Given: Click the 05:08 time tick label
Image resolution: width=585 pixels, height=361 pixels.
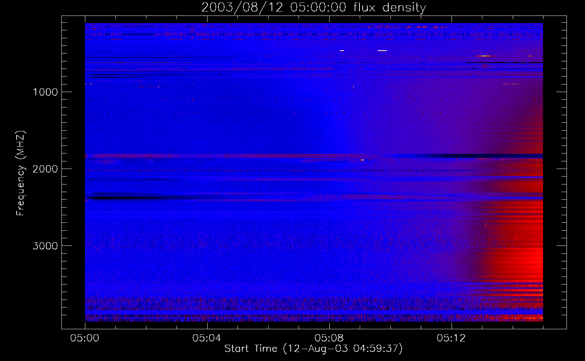Looking at the screenshot, I should point(329,338).
